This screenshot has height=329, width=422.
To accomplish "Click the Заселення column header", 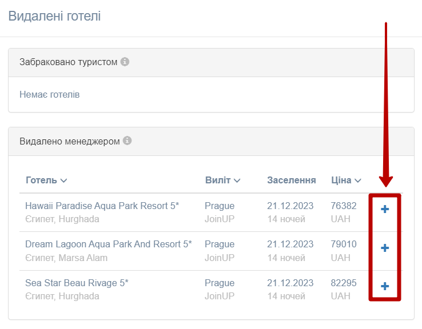I will (x=292, y=180).
